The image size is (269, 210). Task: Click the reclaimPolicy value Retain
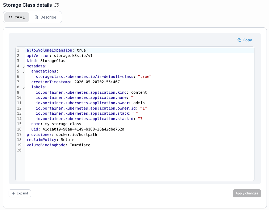[68, 140]
